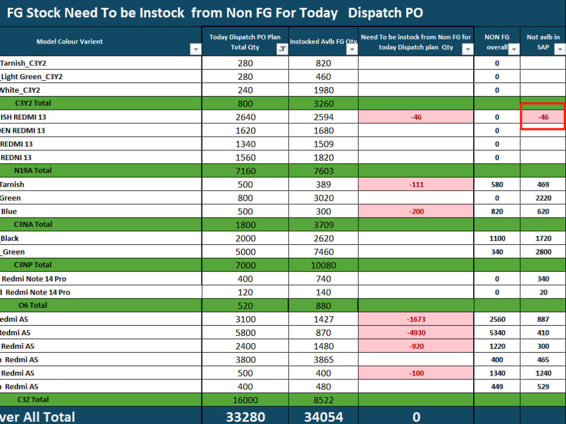Click the 1240 Not avlb in SAP cell
Viewport: 566px width, 424px height.
point(543,373)
